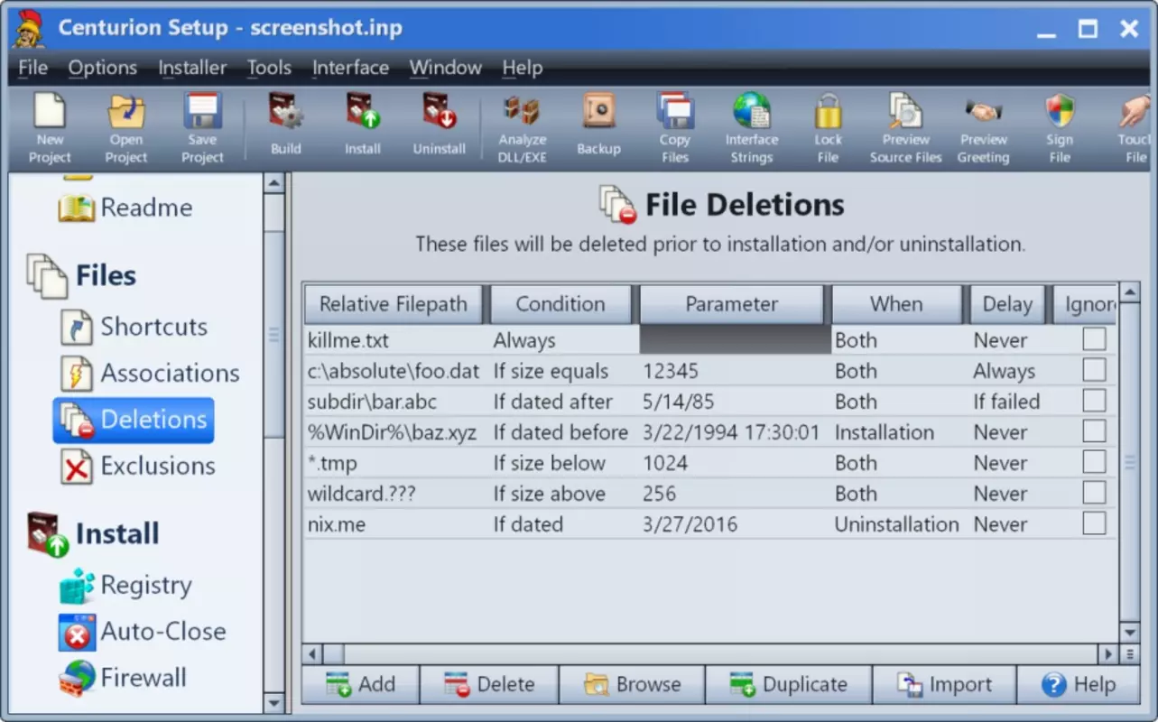
Task: Toggle Ignore checkbox for %WinDir%\baz.xyz row
Action: 1094,431
